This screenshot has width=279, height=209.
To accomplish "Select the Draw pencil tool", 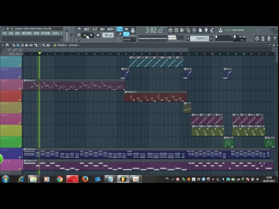I will (x=14, y=45).
